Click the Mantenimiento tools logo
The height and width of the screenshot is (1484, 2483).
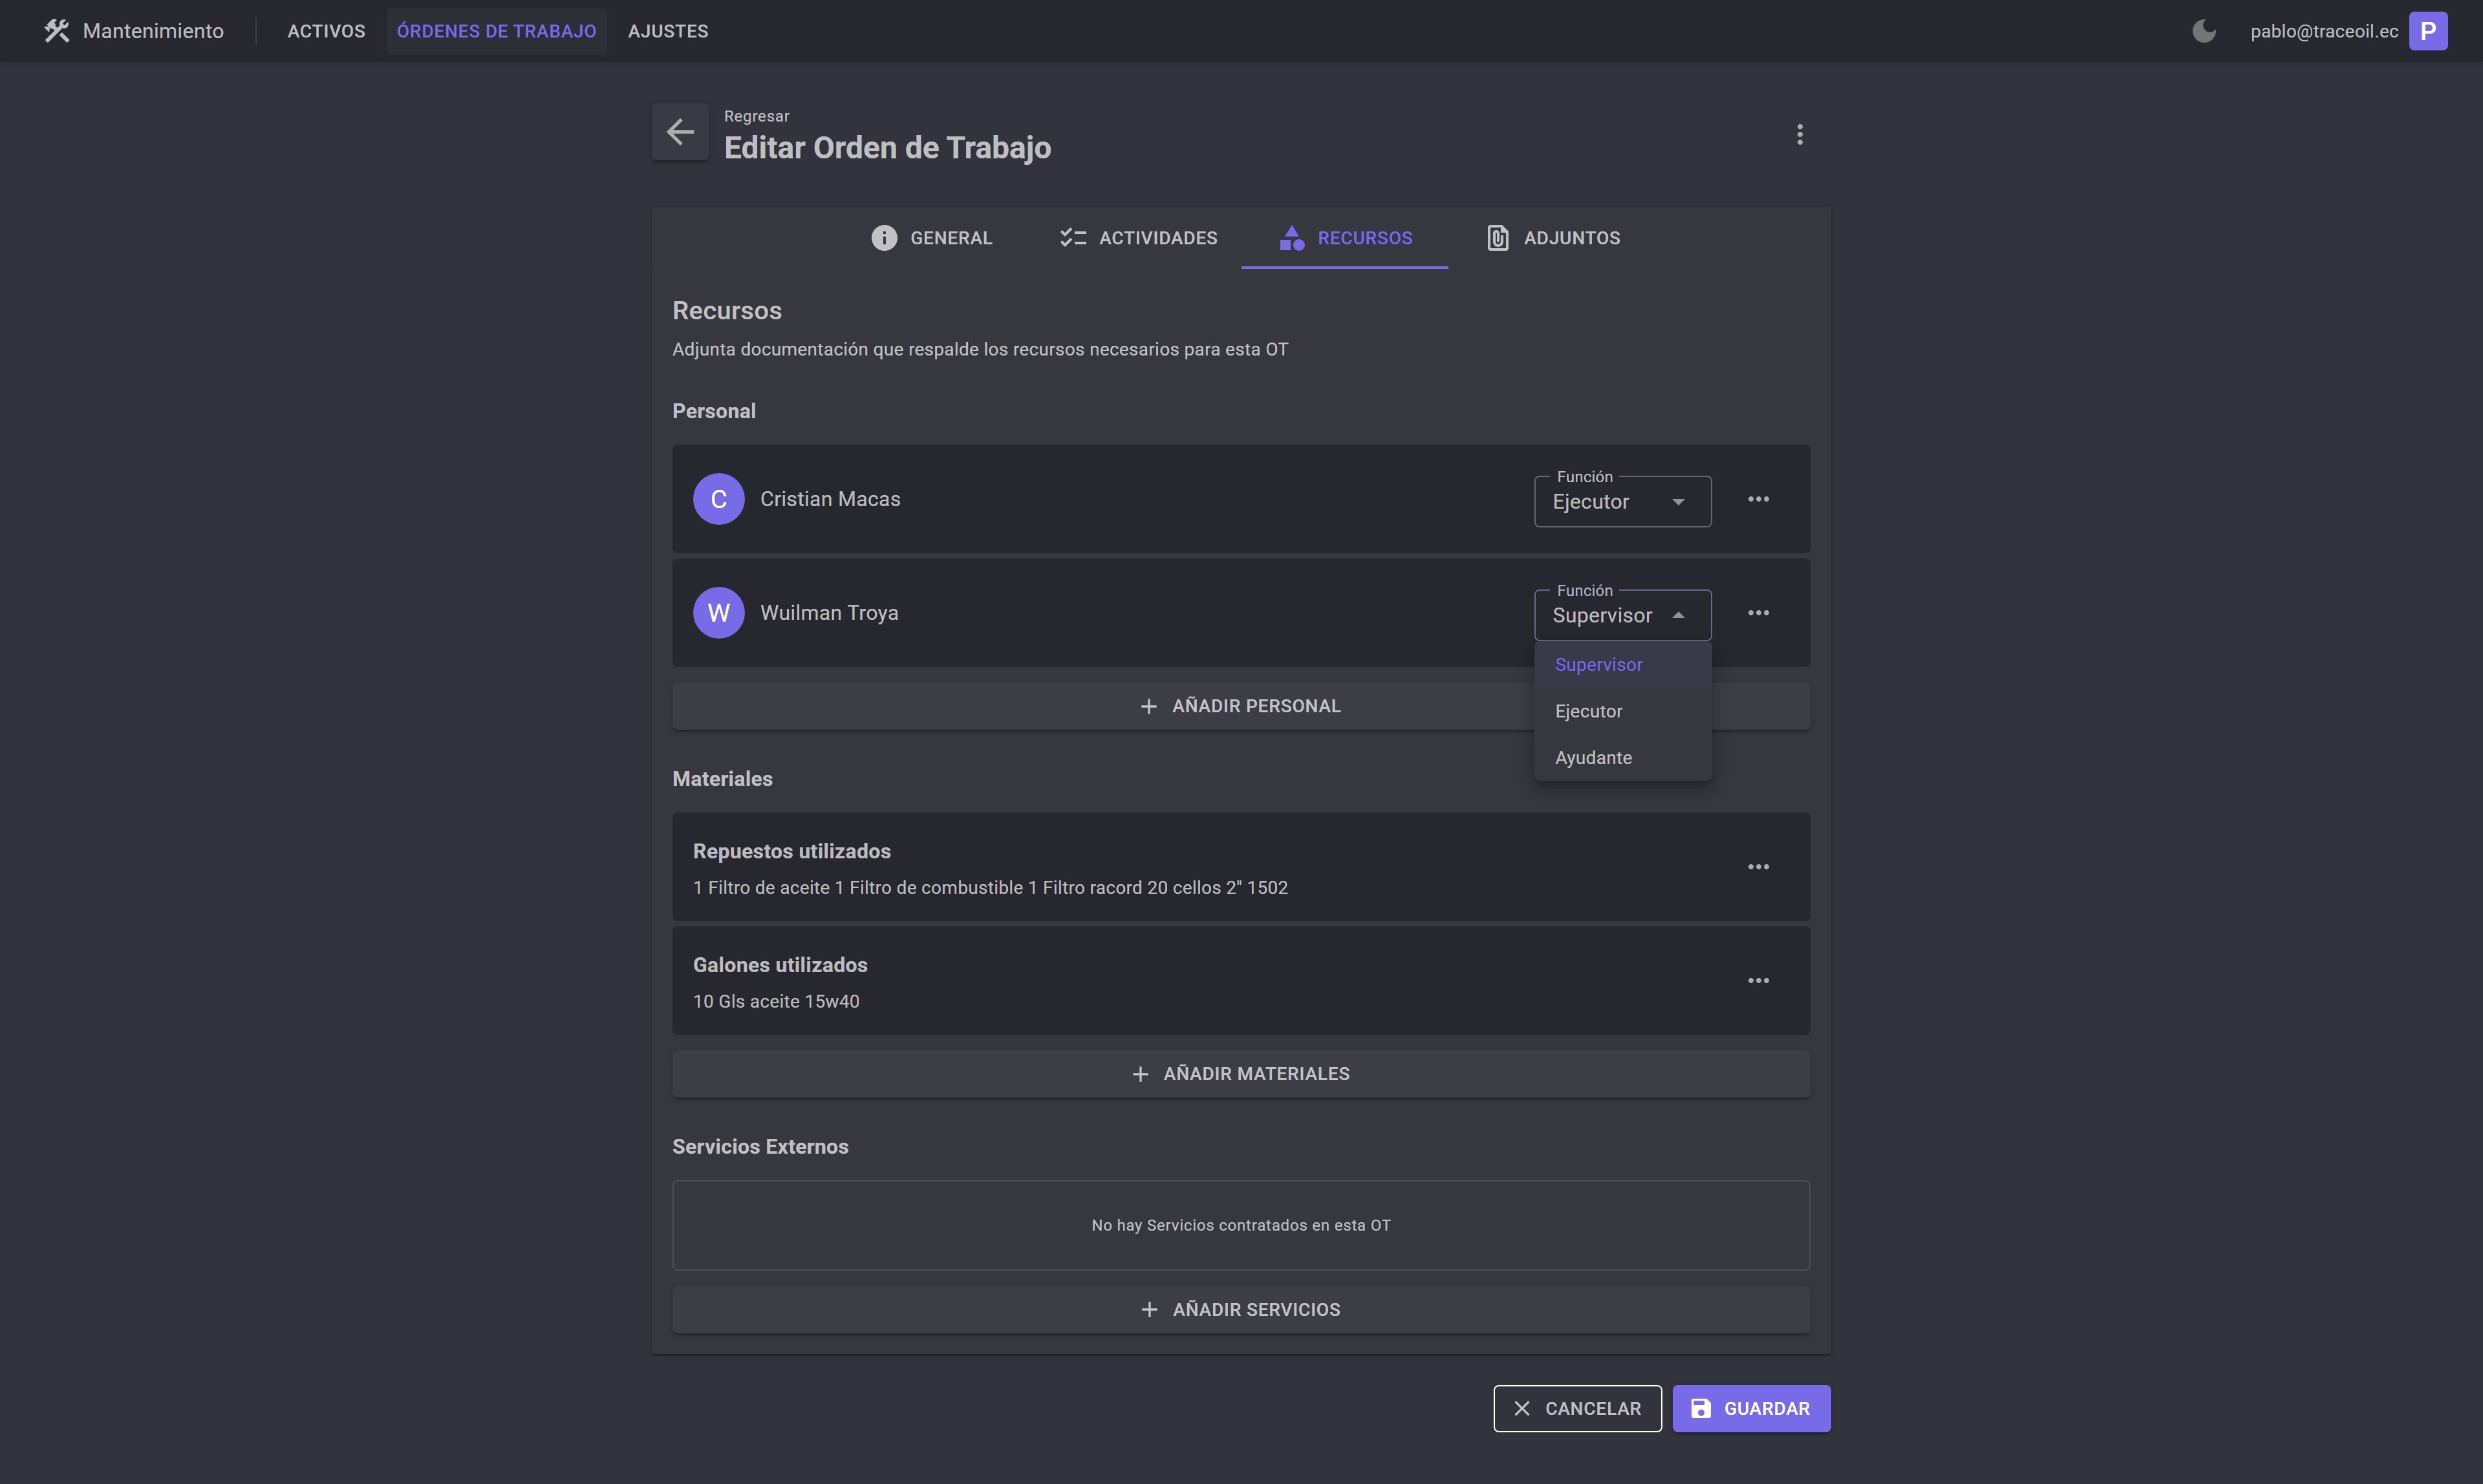pos(57,31)
